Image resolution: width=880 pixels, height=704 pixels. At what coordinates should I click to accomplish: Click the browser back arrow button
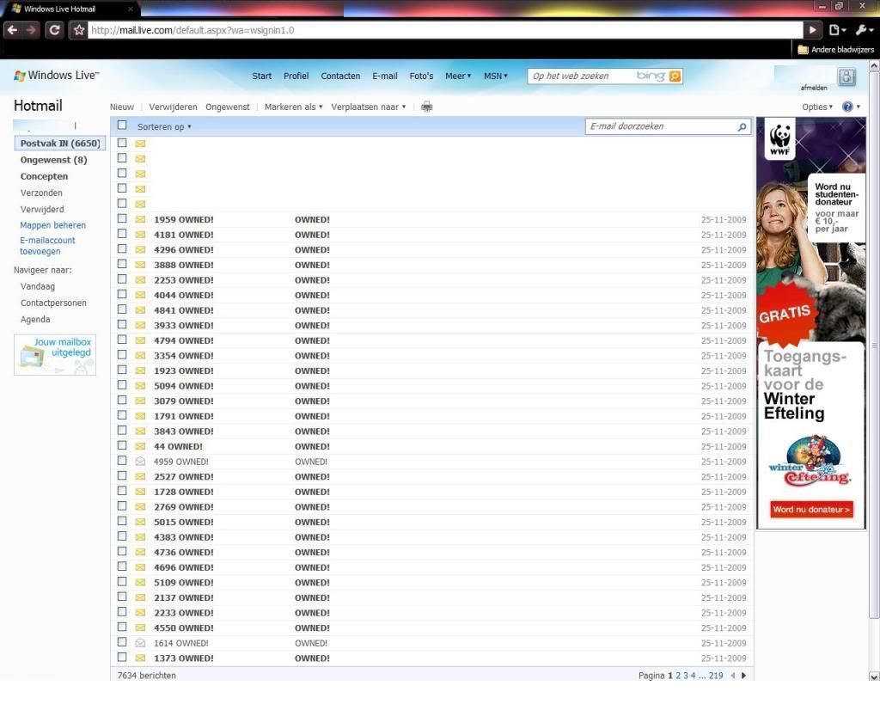pyautogui.click(x=13, y=30)
